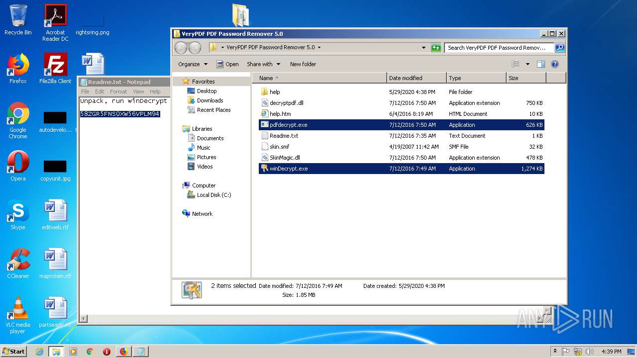
Task: Expand the view options dropdown arrow
Action: [x=528, y=64]
